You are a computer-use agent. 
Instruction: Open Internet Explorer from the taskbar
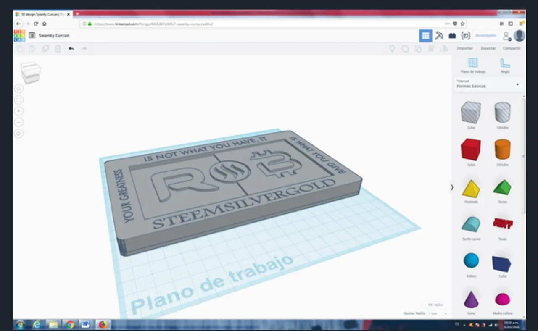pos(37,325)
